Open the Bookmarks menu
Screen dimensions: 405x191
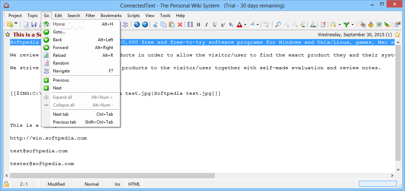(x=111, y=16)
